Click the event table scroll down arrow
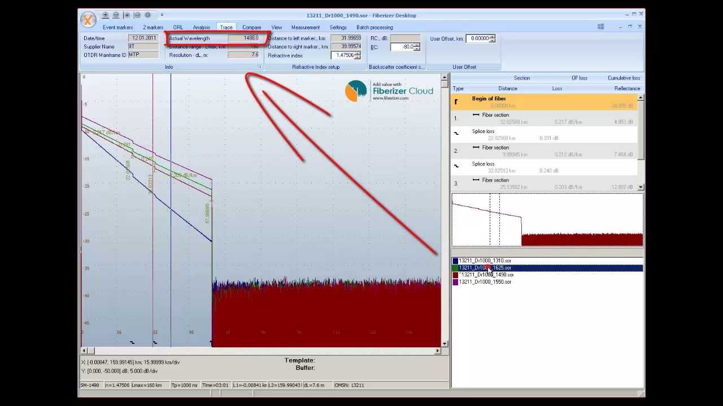The width and height of the screenshot is (723, 406). pyautogui.click(x=641, y=187)
